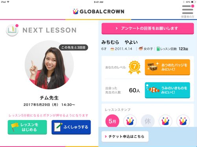Image resolution: width=197 pixels, height=147 pixels.
Task: Select the pink 5月 month stamp
Action: tap(112, 121)
